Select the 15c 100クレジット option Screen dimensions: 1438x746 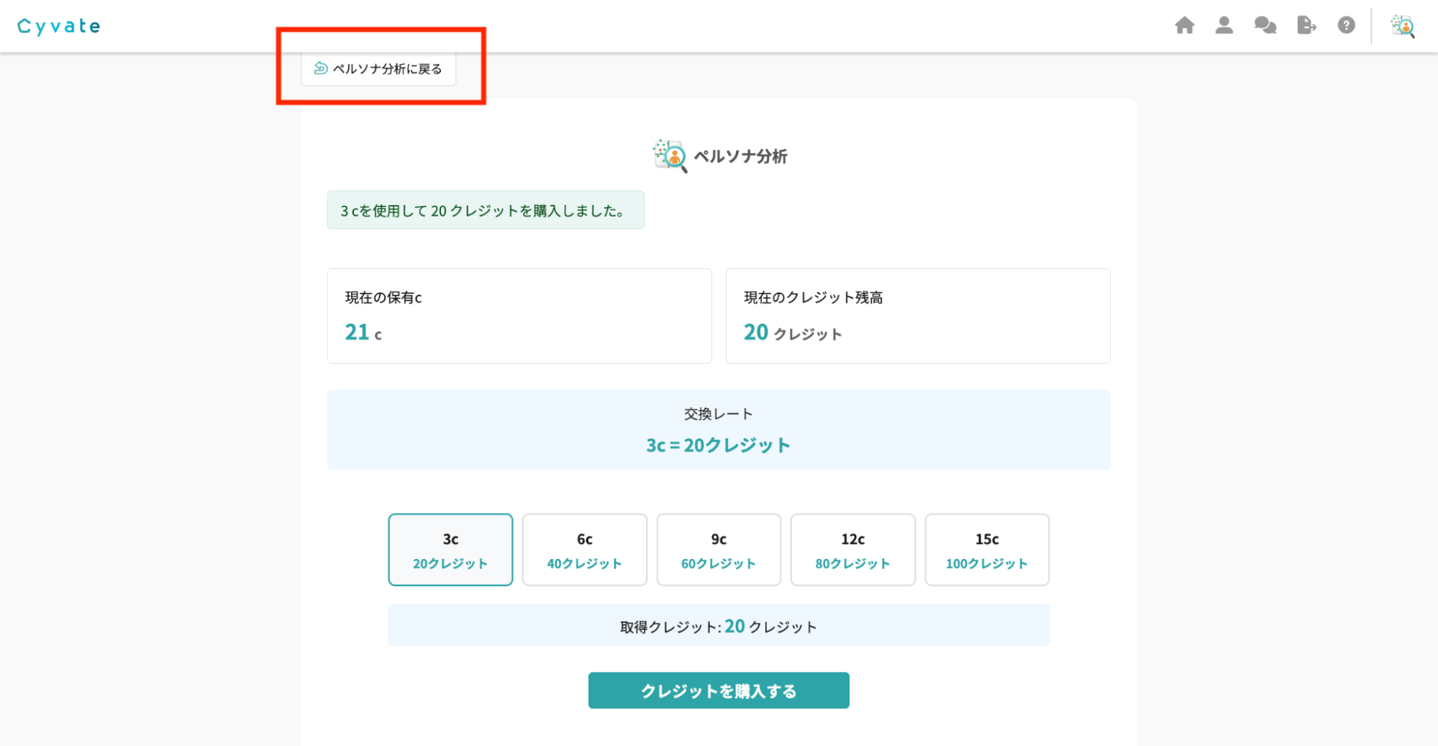coord(986,550)
